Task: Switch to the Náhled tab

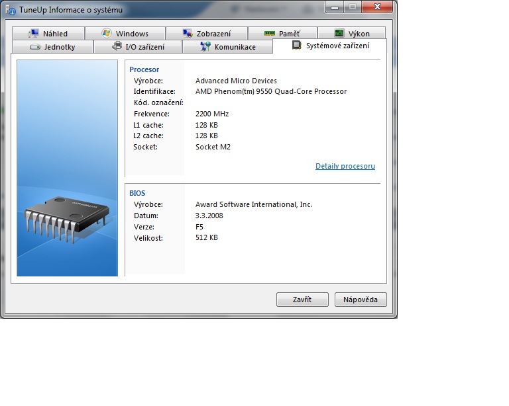Action: pos(48,34)
